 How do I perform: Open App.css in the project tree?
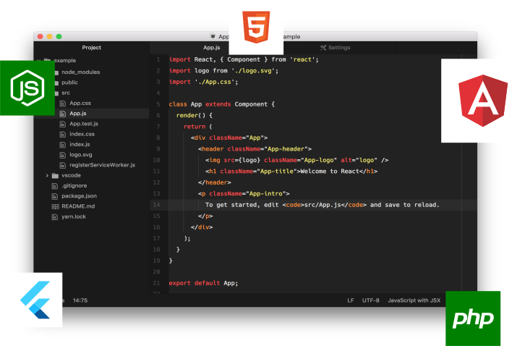click(80, 104)
